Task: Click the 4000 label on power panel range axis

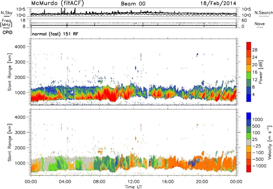Action: coord(20,47)
